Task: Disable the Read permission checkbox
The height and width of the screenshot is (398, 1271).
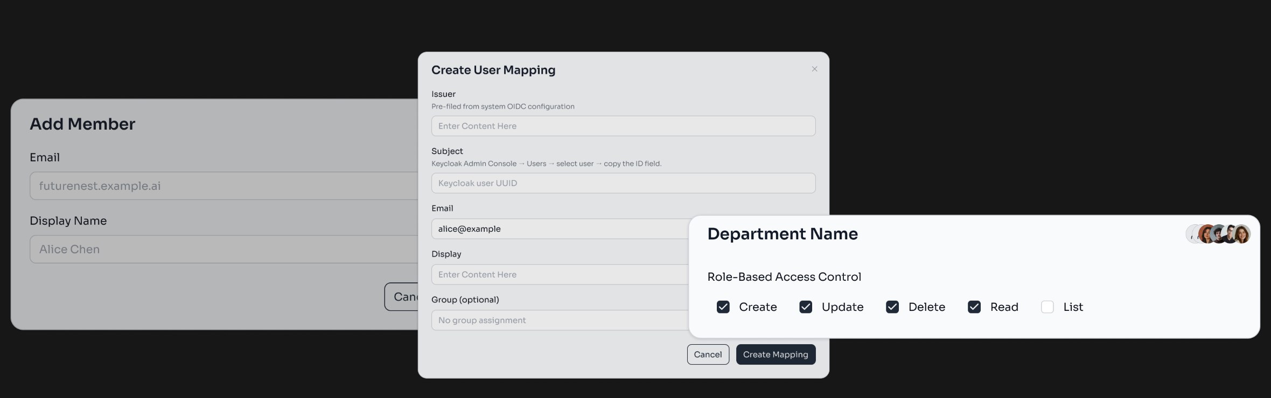Action: pyautogui.click(x=974, y=307)
